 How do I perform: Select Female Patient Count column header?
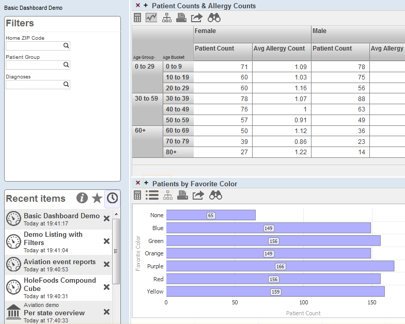click(x=223, y=52)
